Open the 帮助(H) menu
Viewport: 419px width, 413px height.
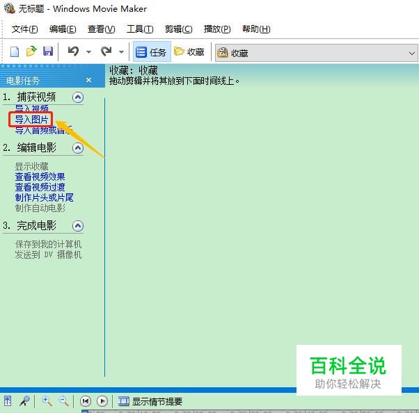point(256,29)
